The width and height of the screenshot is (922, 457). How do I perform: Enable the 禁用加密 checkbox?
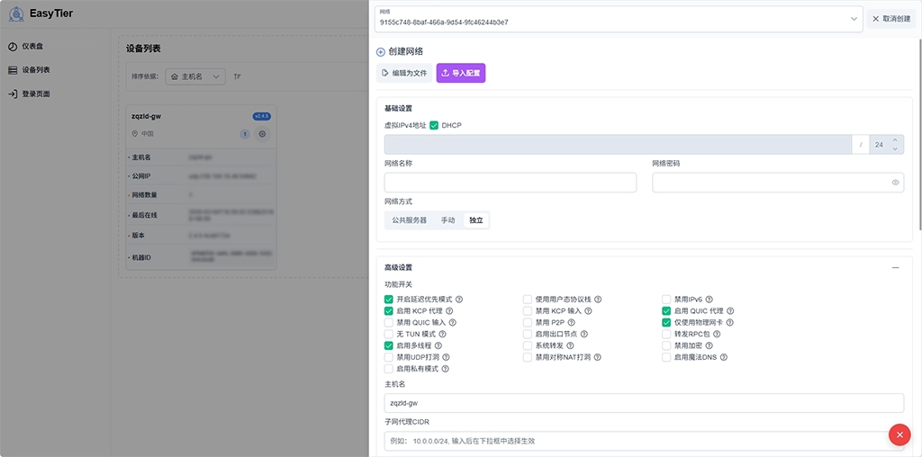[x=667, y=345]
